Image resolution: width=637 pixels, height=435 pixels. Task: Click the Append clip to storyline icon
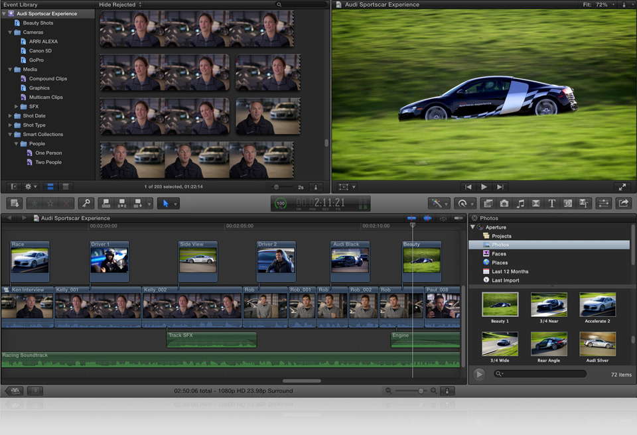tap(138, 204)
